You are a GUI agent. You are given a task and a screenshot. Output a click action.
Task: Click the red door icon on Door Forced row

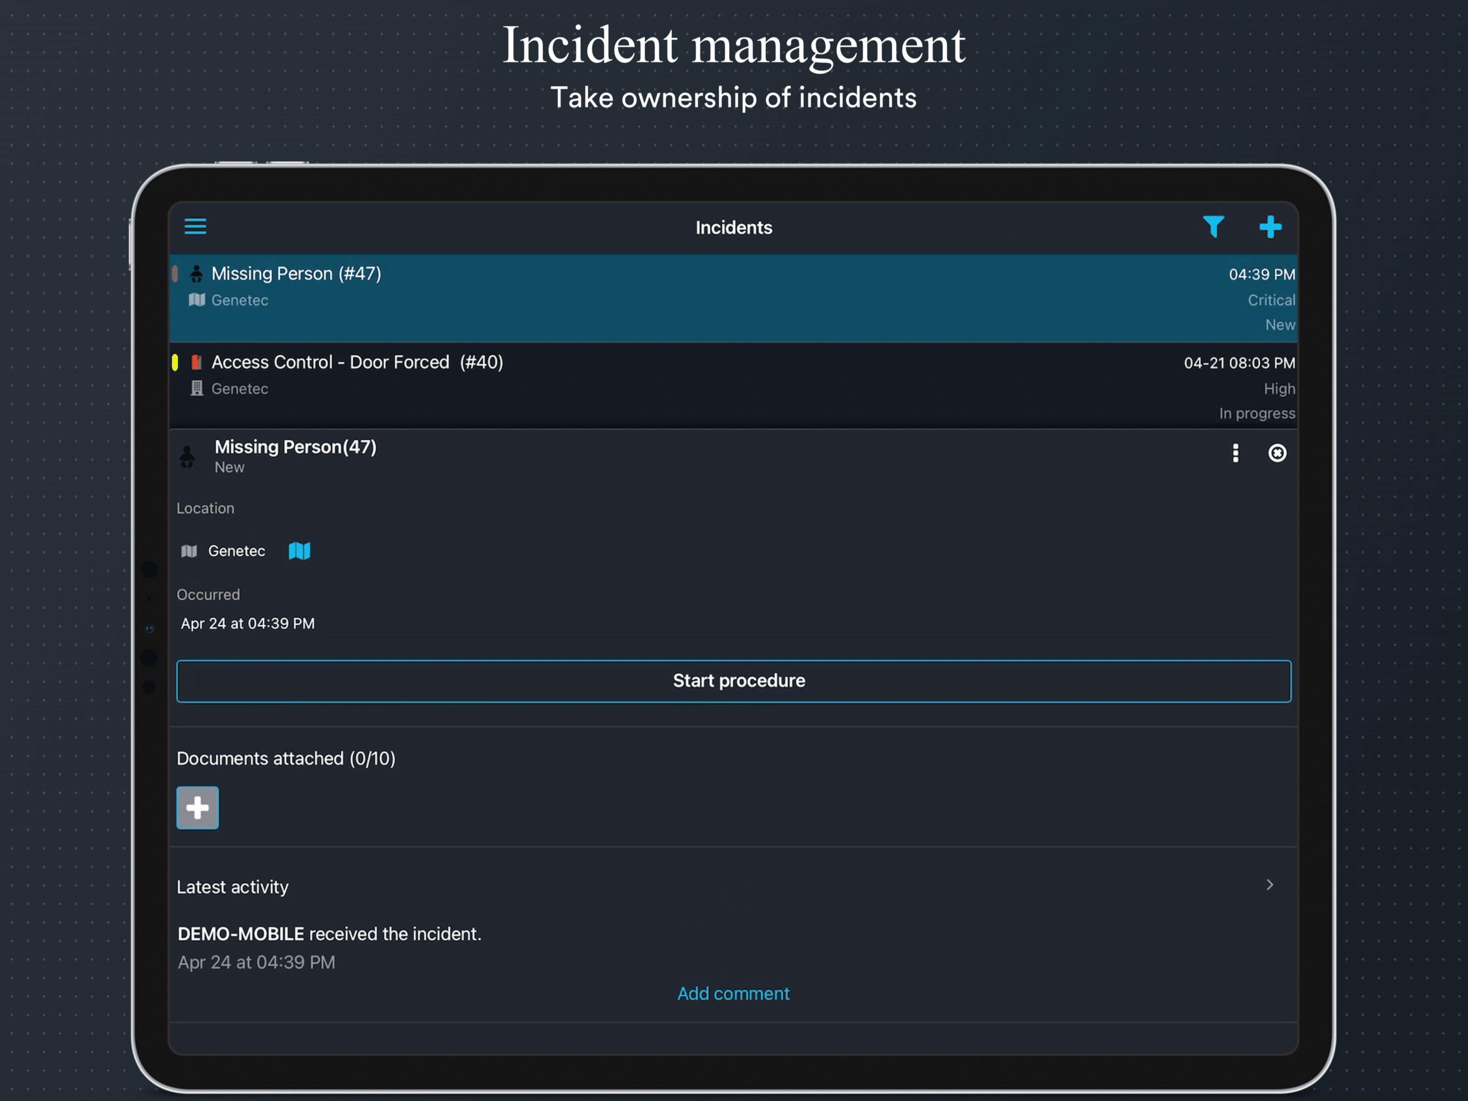(x=197, y=362)
